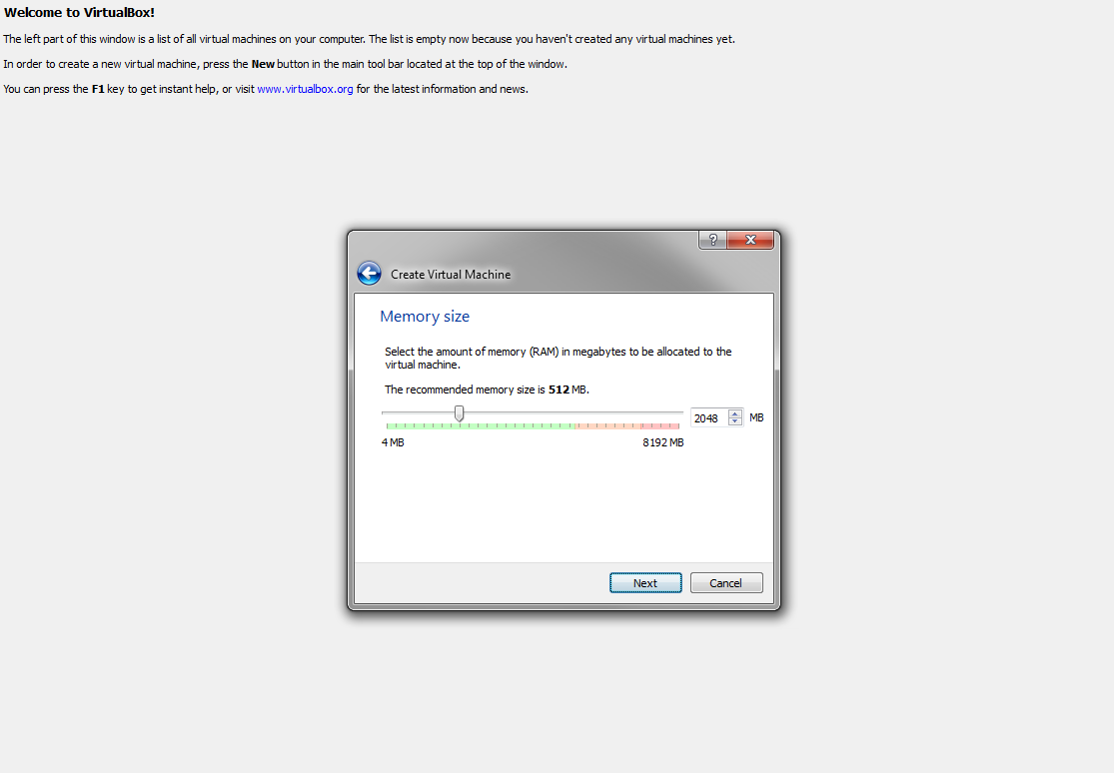1114x773 pixels.
Task: Click the 8192 MB label below the slider
Action: coord(662,441)
